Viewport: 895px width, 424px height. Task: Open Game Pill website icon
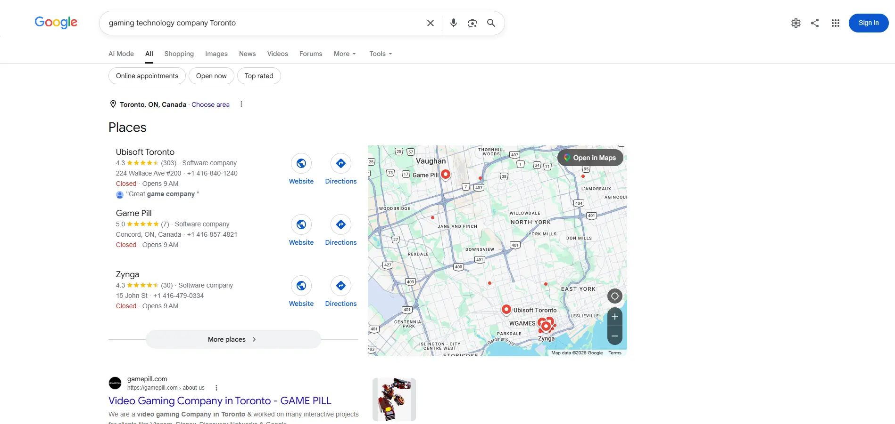[x=301, y=224]
